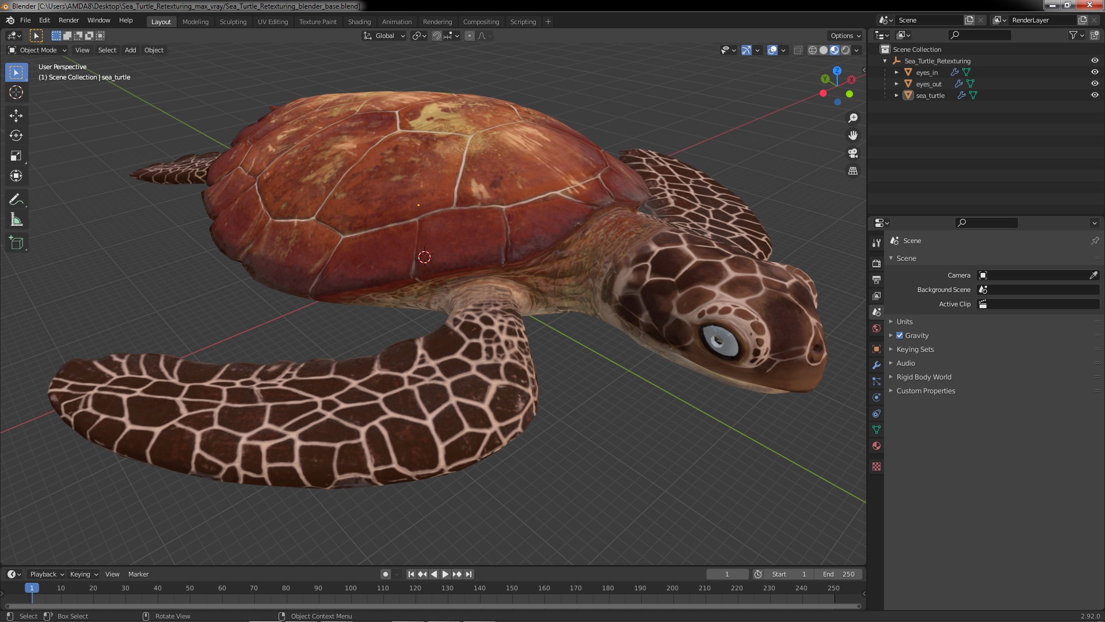Open the Global transform orientation dropdown

[384, 36]
